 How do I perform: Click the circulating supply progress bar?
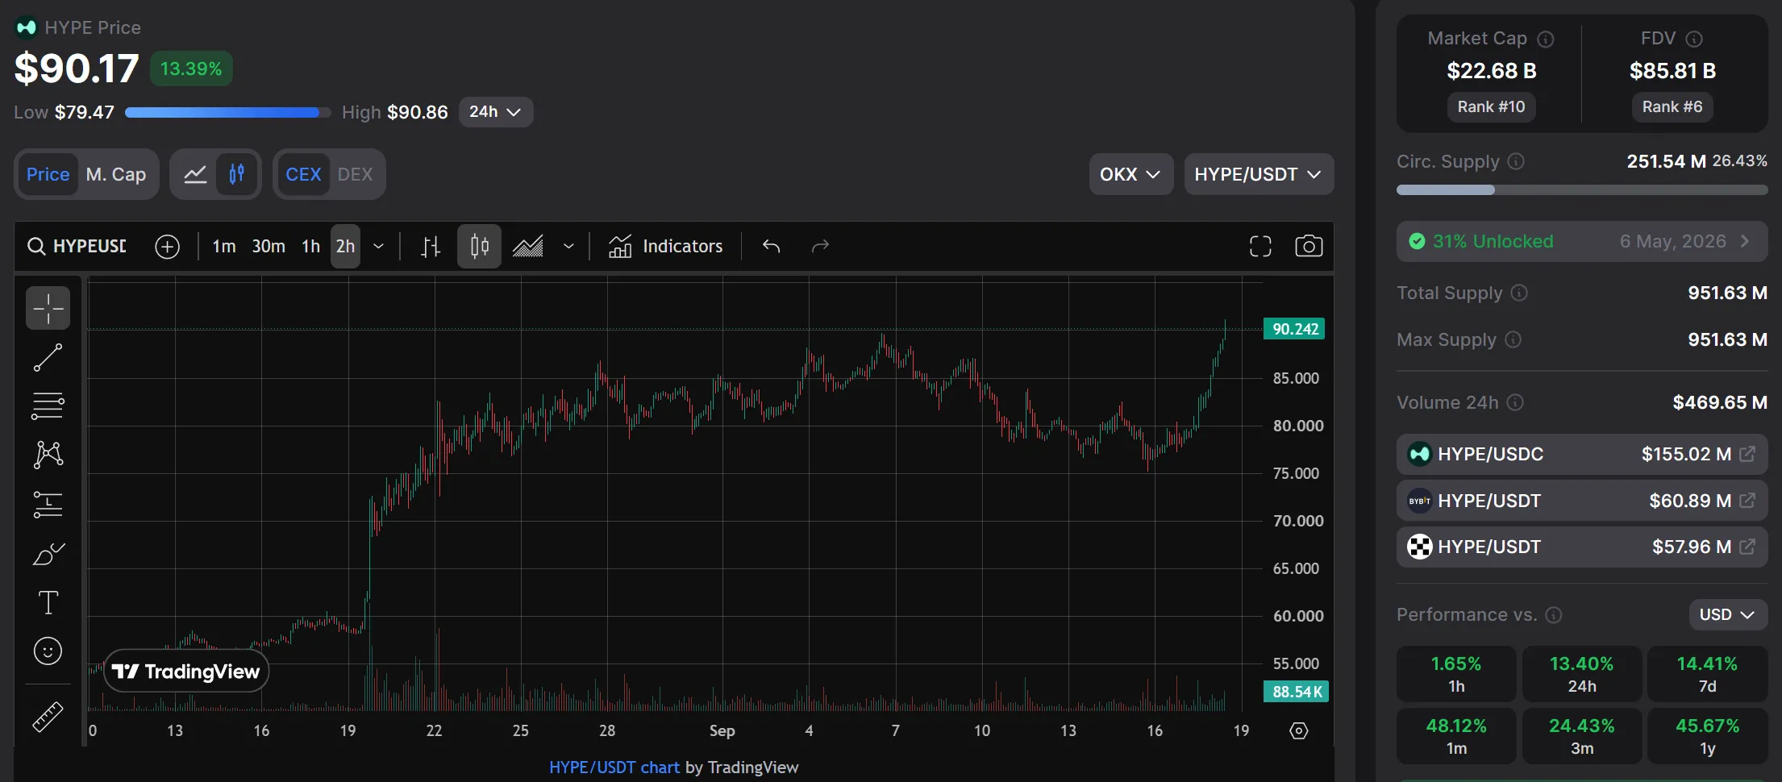coord(1582,190)
